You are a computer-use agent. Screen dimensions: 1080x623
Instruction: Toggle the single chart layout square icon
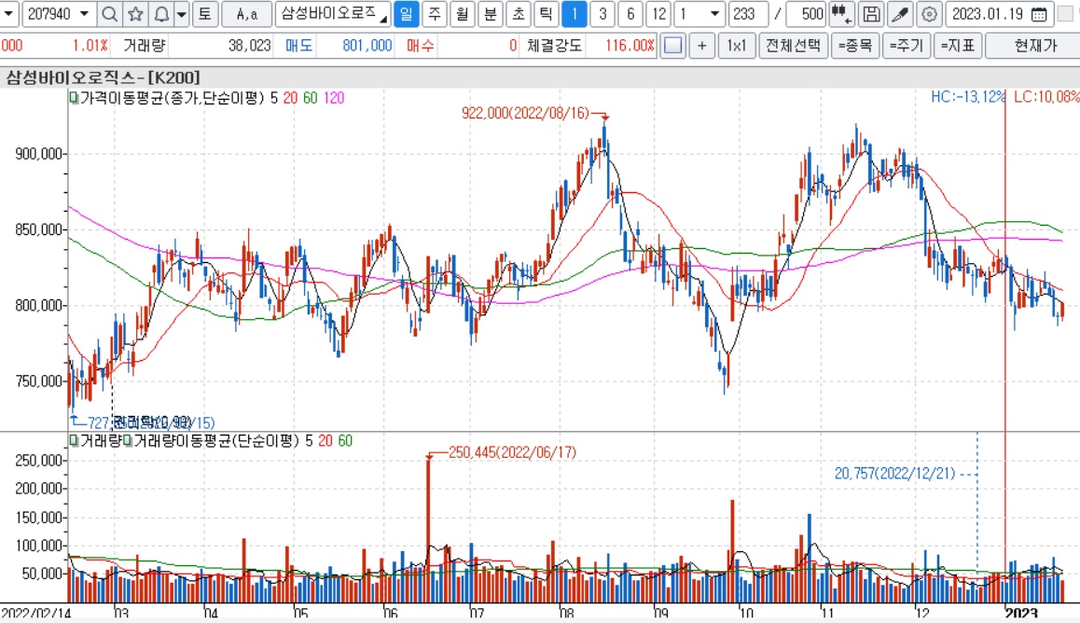[673, 46]
